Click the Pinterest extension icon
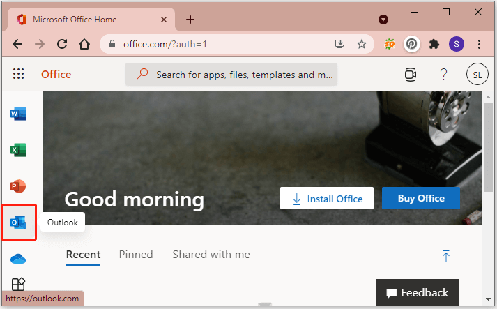This screenshot has width=497, height=309. (411, 44)
